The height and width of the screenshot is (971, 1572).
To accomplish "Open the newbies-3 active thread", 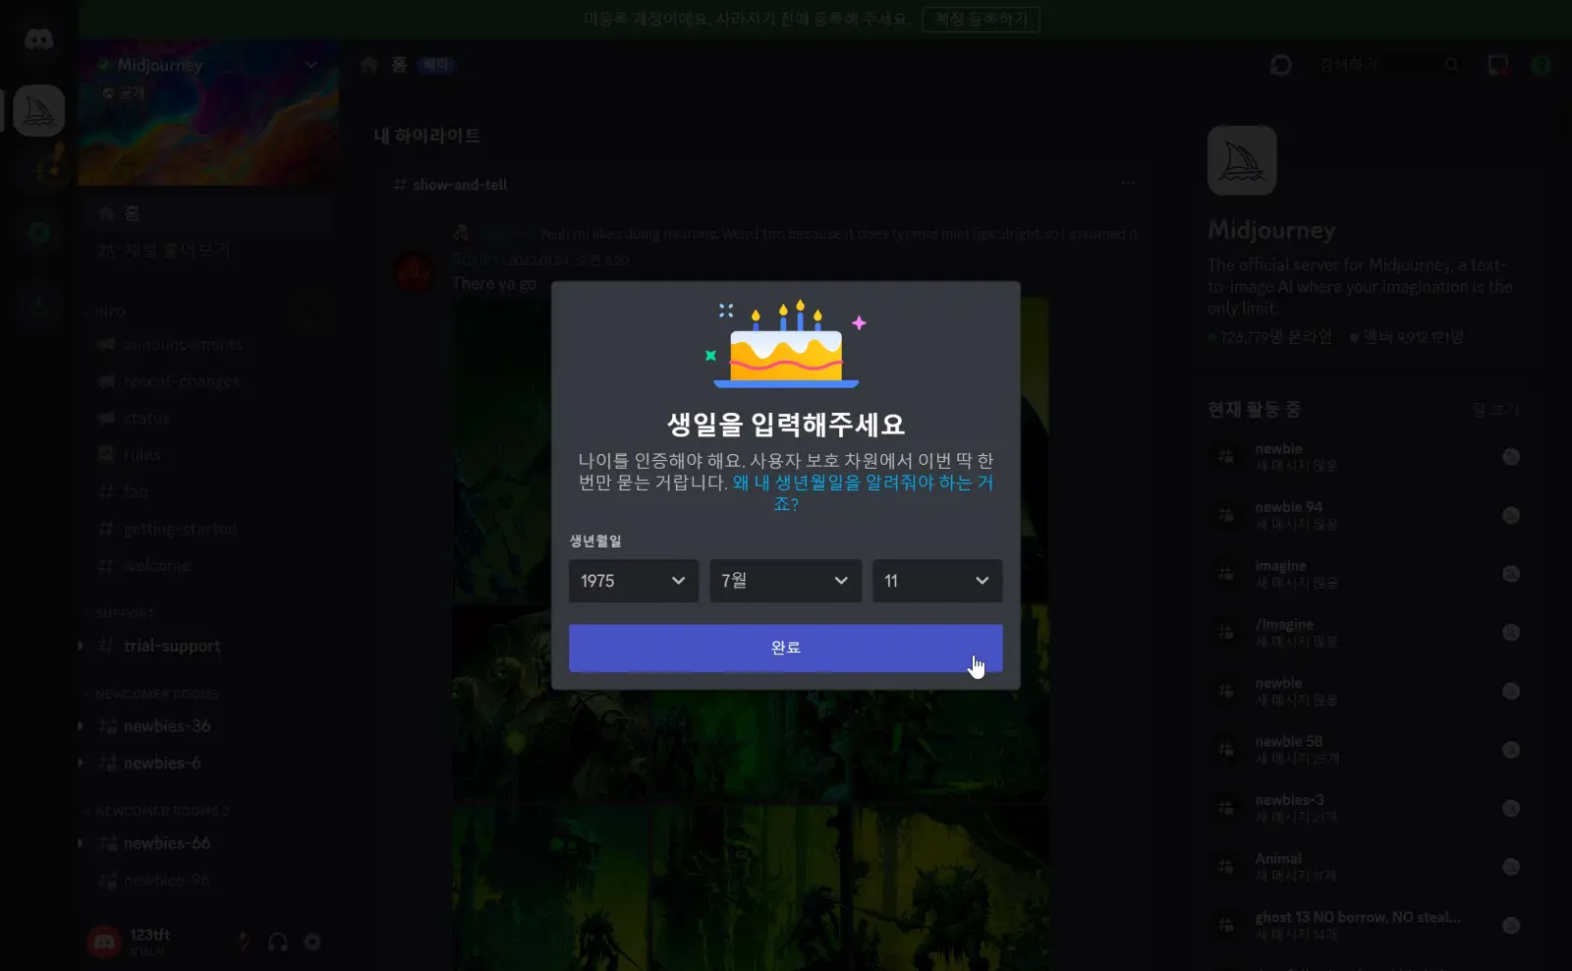I will (x=1366, y=809).
